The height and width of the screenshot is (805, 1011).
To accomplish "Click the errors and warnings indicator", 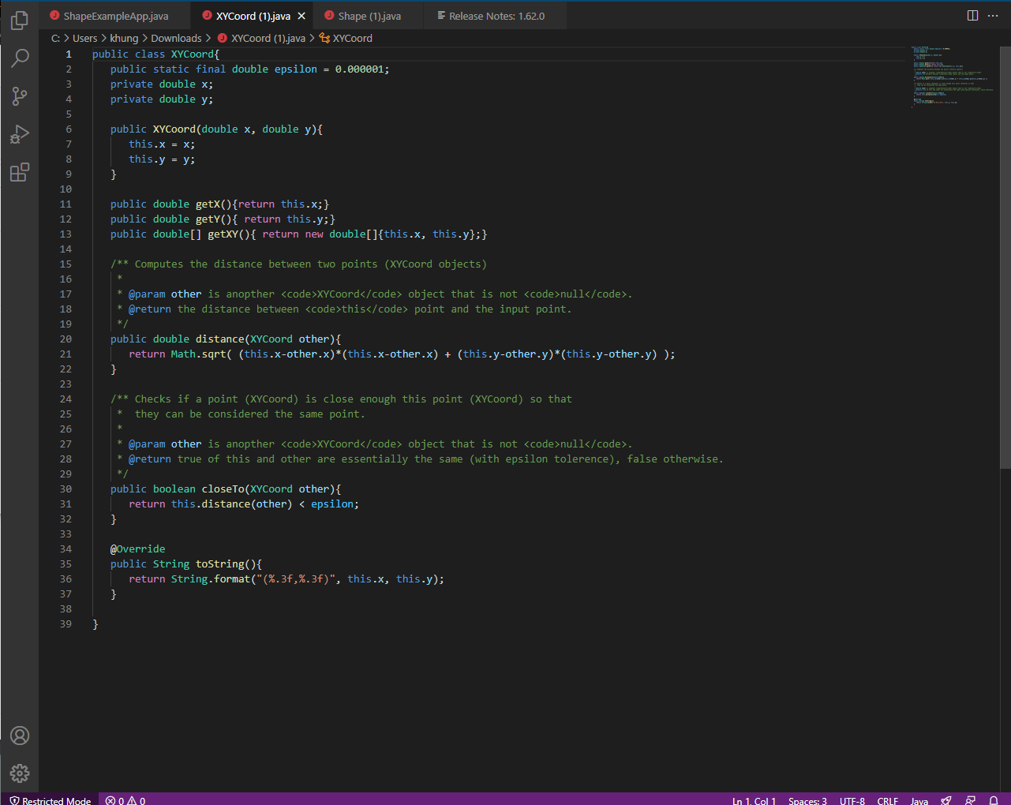I will click(x=125, y=800).
